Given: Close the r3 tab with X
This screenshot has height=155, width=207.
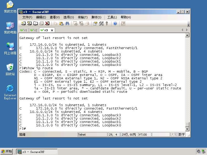Looking at the screenshot, I should [52, 30].
